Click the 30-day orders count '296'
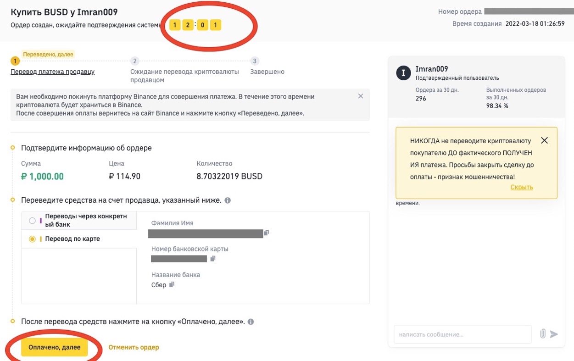The width and height of the screenshot is (574, 361). (421, 99)
